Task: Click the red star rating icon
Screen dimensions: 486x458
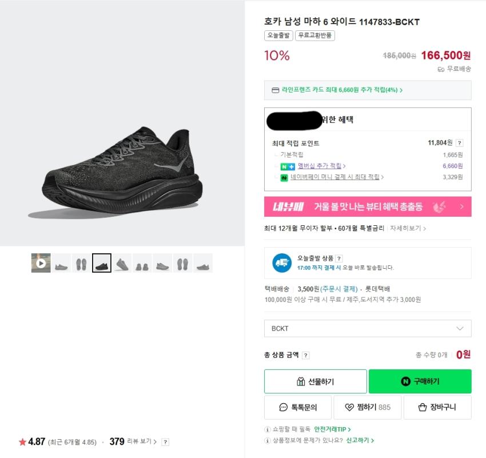Action: click(x=22, y=442)
